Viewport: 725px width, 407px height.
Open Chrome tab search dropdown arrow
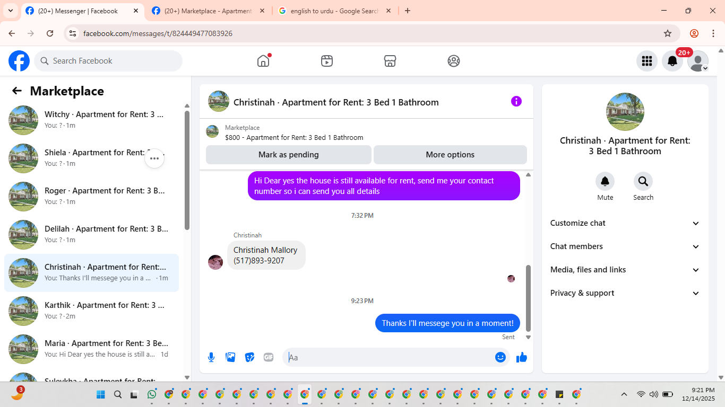click(x=10, y=11)
